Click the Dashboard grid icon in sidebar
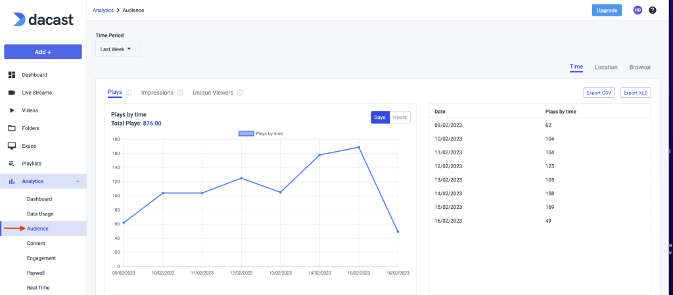 tap(12, 75)
